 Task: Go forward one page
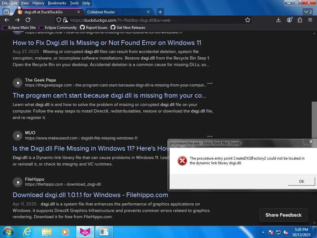[x=17, y=20]
